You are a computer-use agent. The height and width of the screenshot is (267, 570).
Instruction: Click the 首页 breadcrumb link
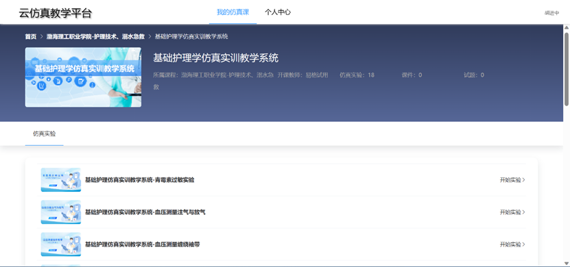pos(31,37)
